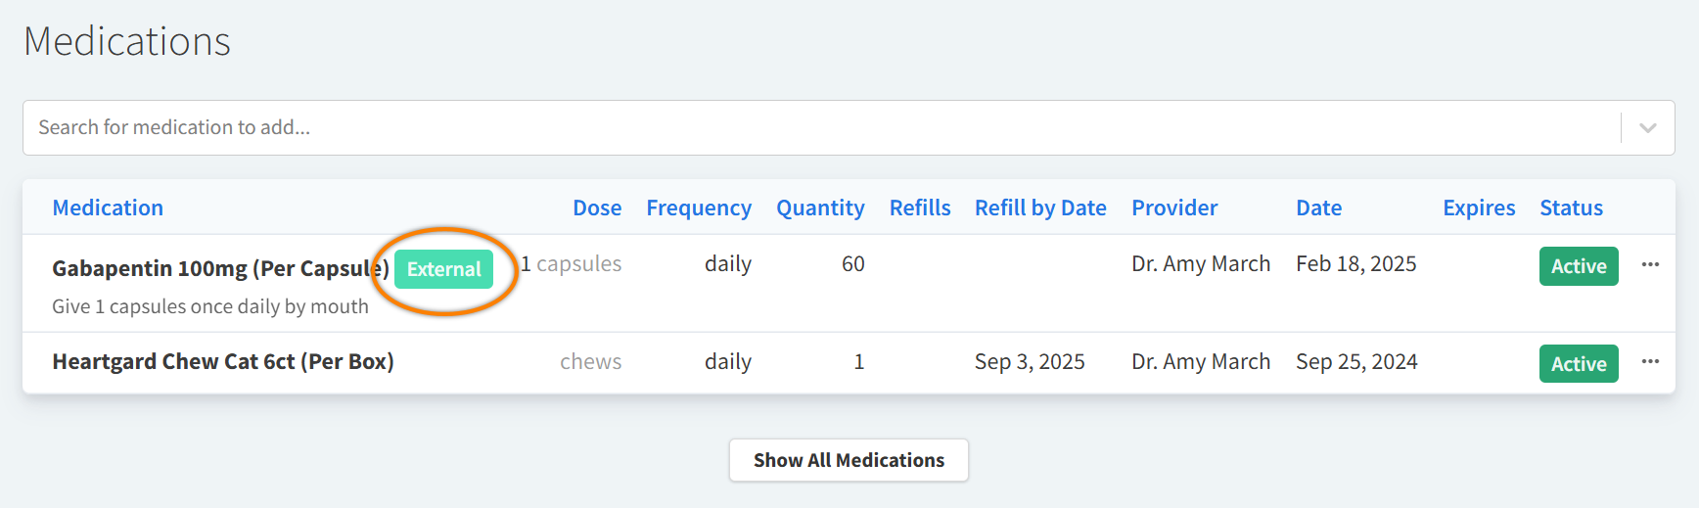Image resolution: width=1699 pixels, height=508 pixels.
Task: Select the Gabapentin 100mg medication name
Action: tap(220, 268)
